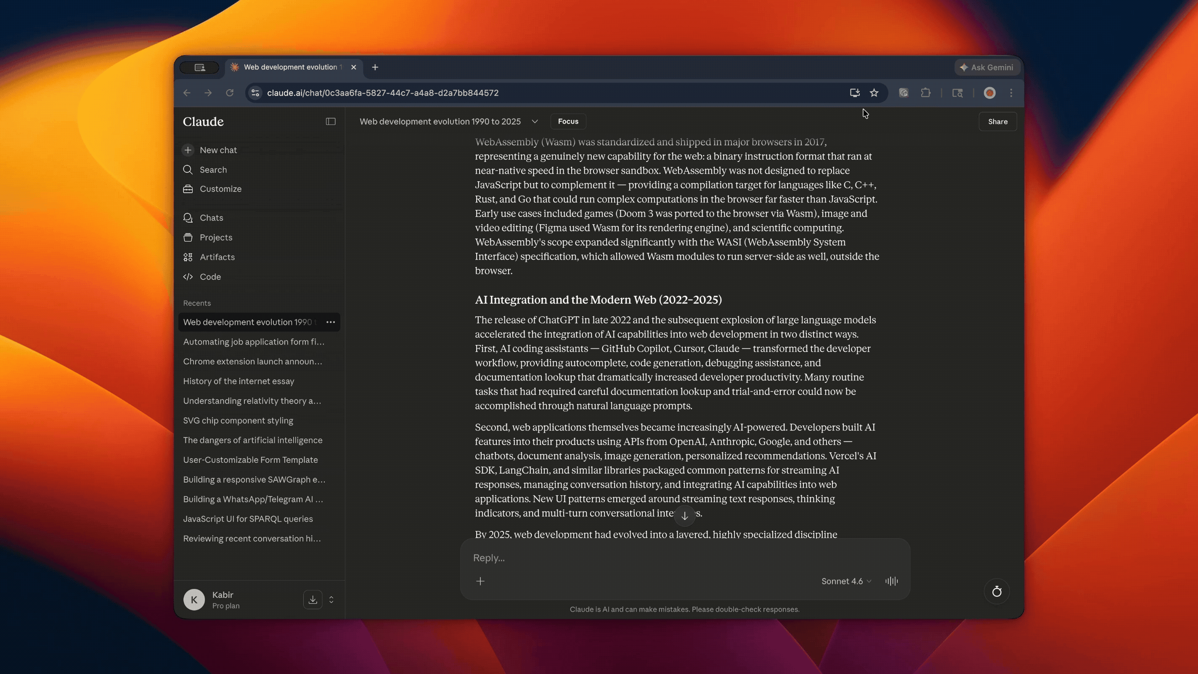Open History of the internet essay chat

tap(239, 381)
